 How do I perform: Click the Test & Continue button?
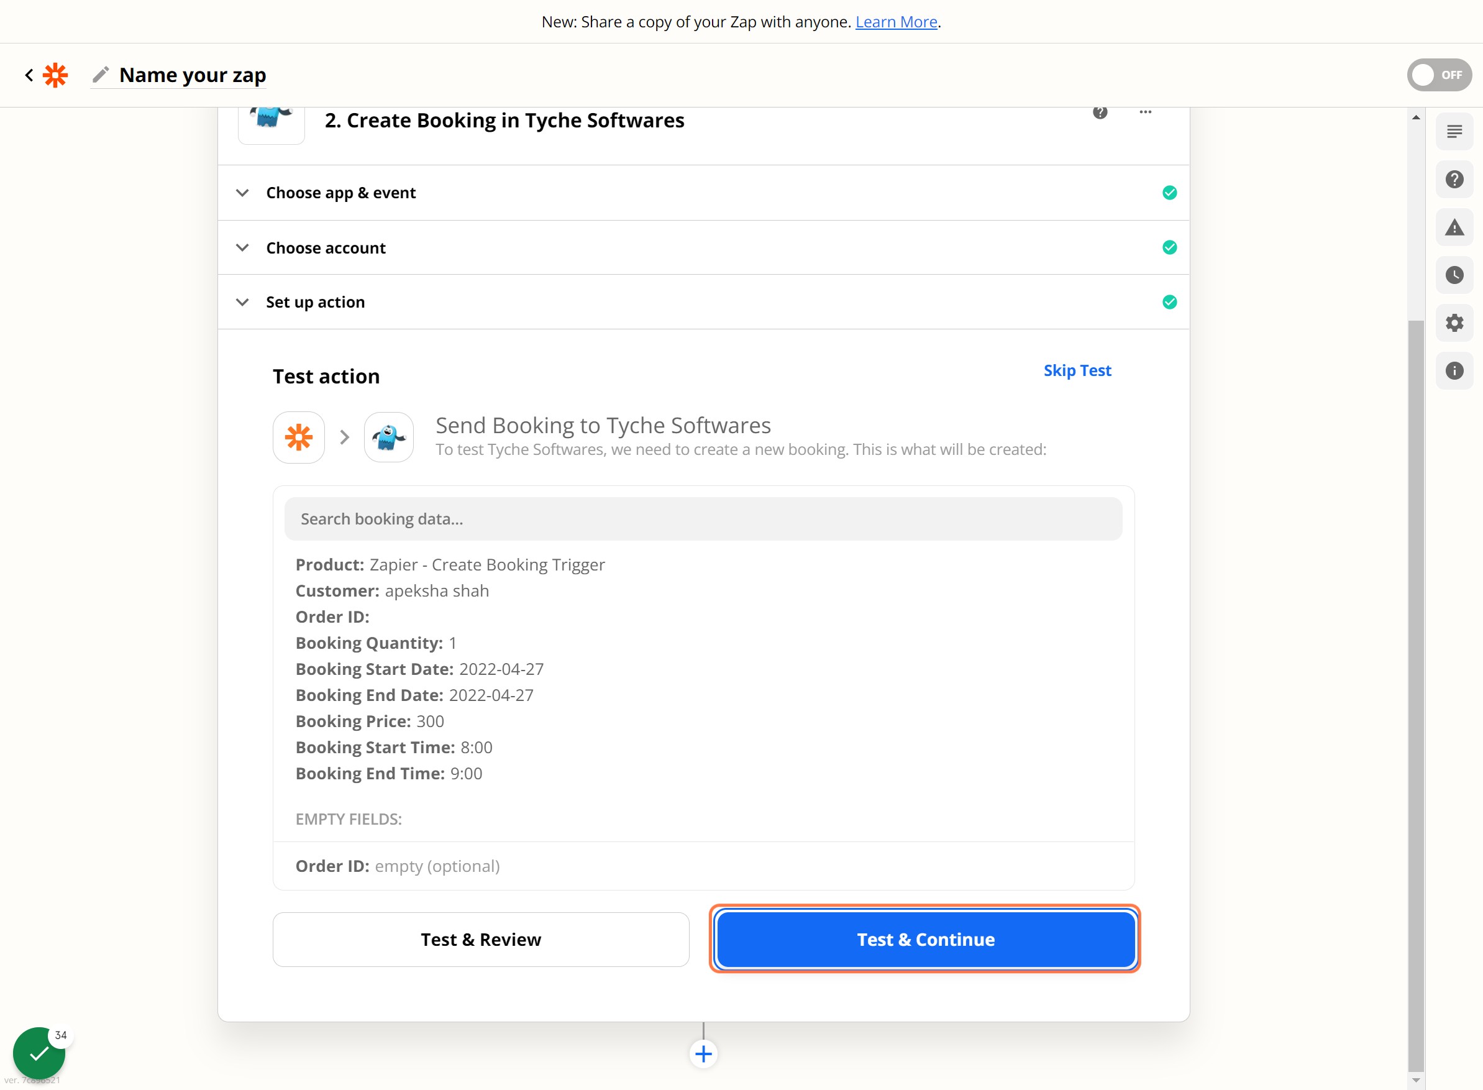point(926,940)
